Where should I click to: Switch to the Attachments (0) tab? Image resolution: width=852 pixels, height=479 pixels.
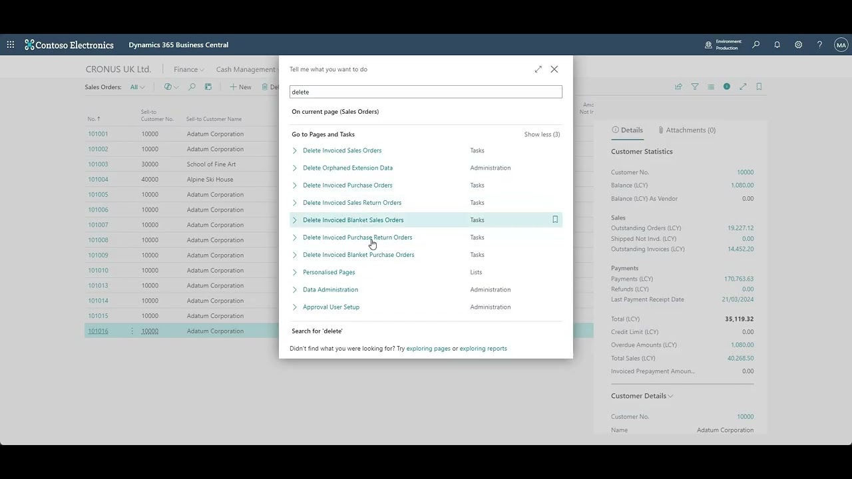686,130
